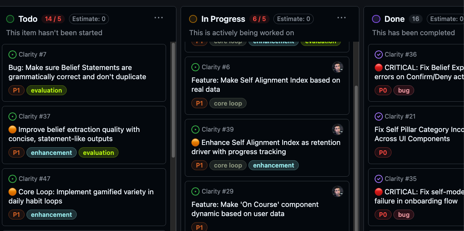Click the Todo column green status circle

[10, 19]
